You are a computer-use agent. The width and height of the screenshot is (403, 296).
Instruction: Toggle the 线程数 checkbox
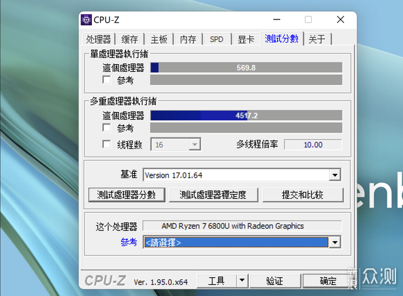(x=106, y=144)
